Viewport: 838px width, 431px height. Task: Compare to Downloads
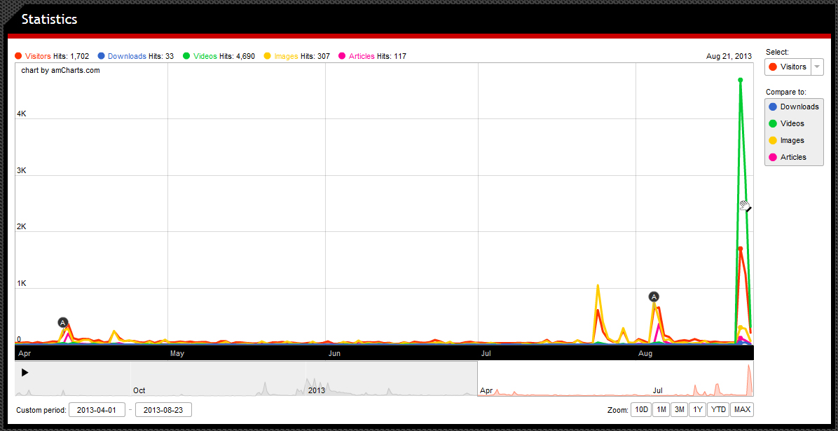click(794, 107)
